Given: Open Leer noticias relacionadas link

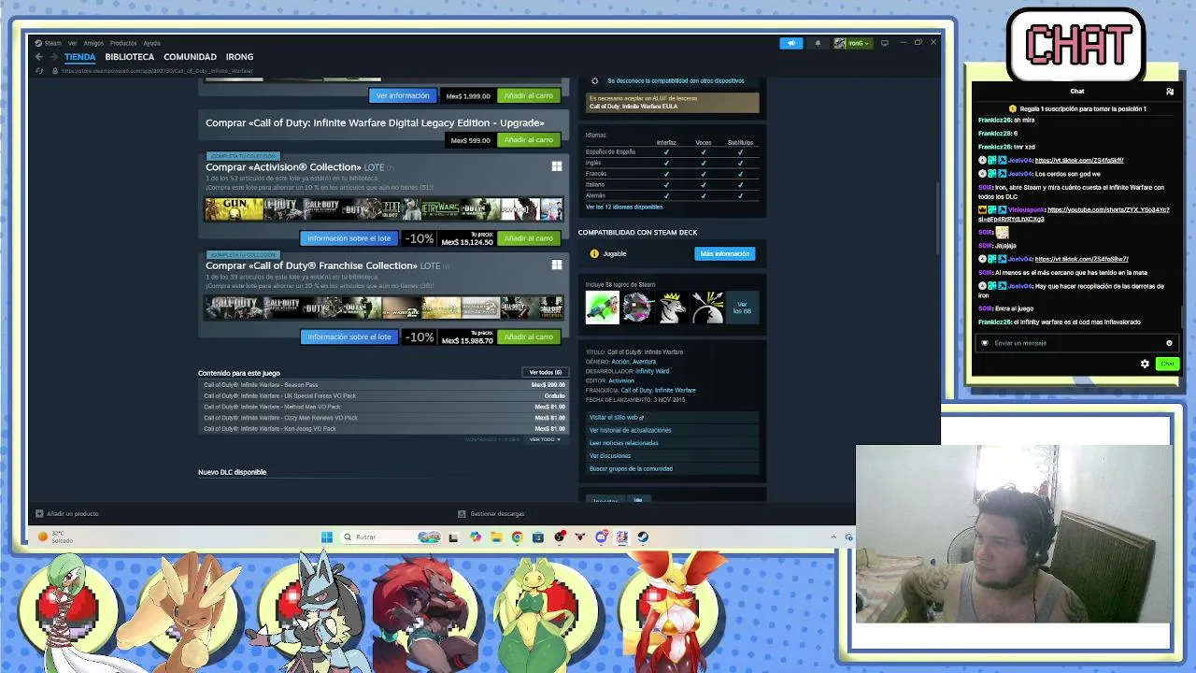Looking at the screenshot, I should [x=623, y=443].
